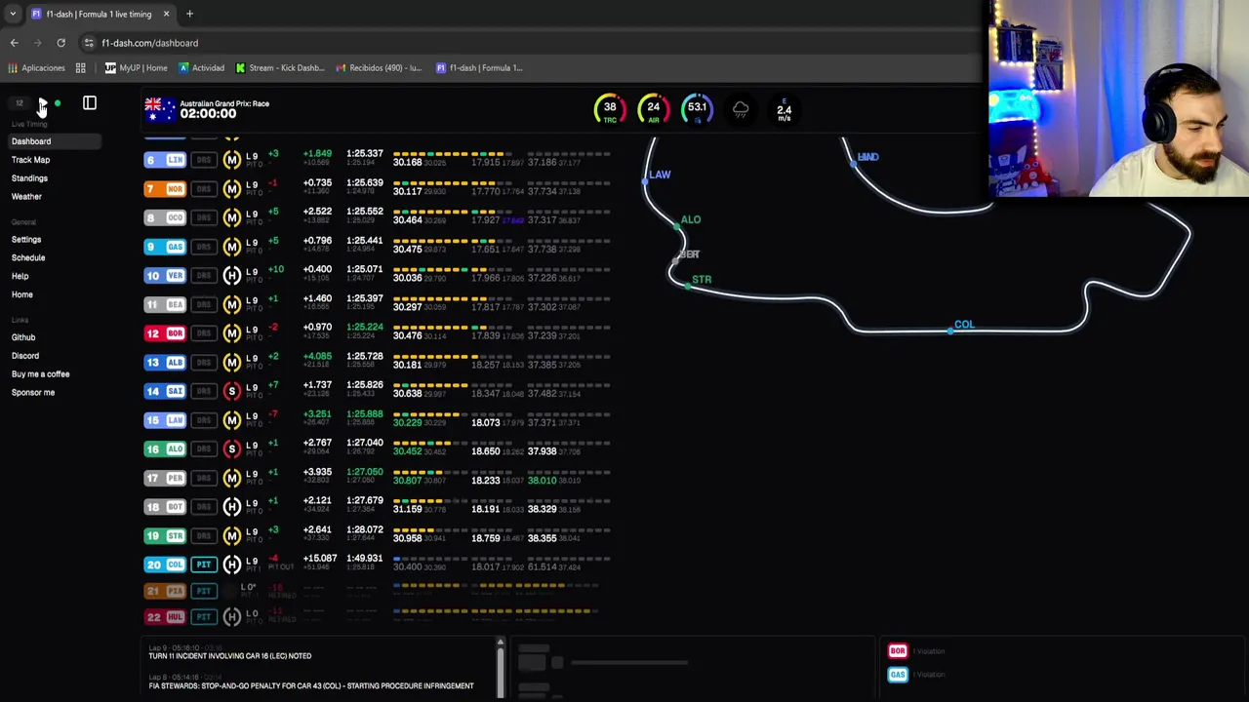
Task: Click the green connection status dot
Action: click(x=58, y=102)
